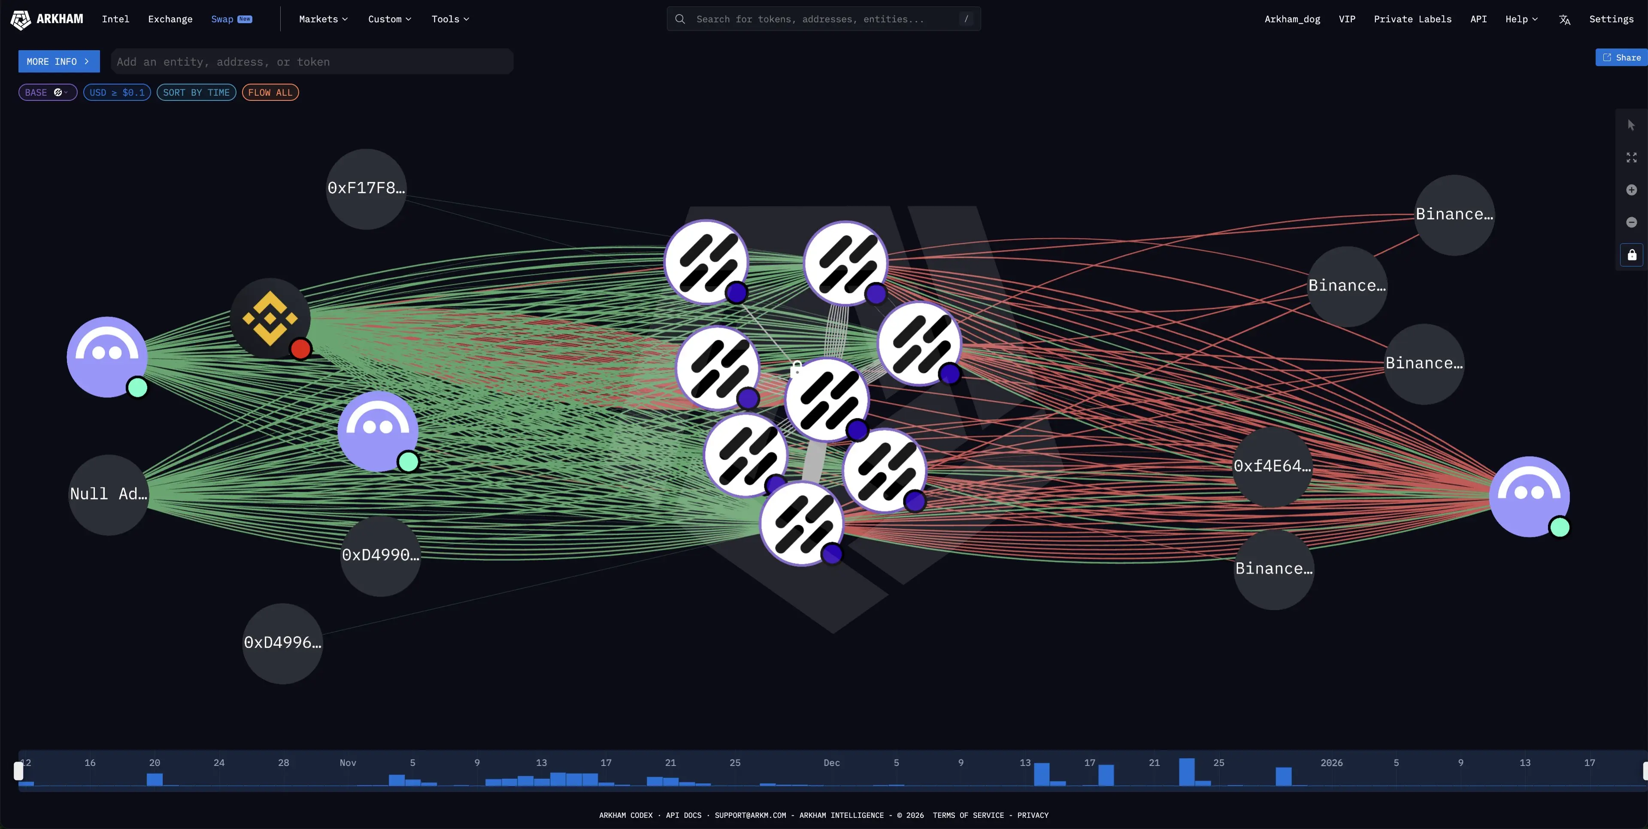This screenshot has height=829, width=1648.
Task: Toggle the graph lock button
Action: [x=1631, y=254]
